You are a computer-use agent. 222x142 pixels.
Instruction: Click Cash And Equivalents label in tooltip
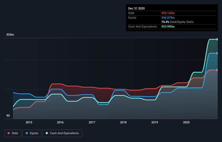click(x=143, y=26)
